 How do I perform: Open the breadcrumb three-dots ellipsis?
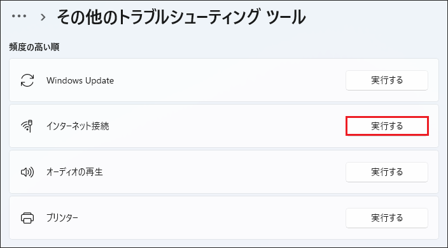[19, 16]
